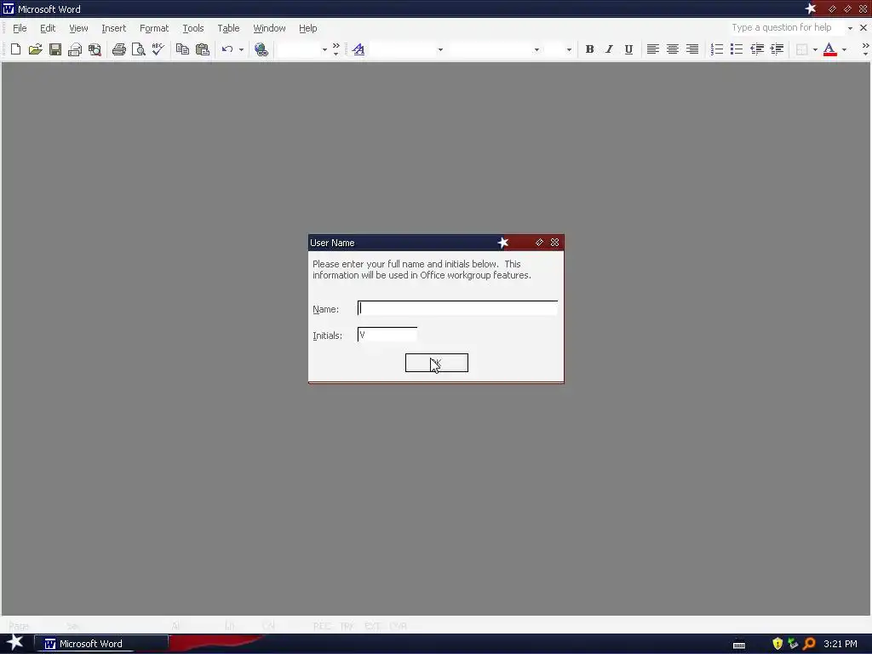Open the Tools menu
This screenshot has height=654, width=872.
point(193,28)
